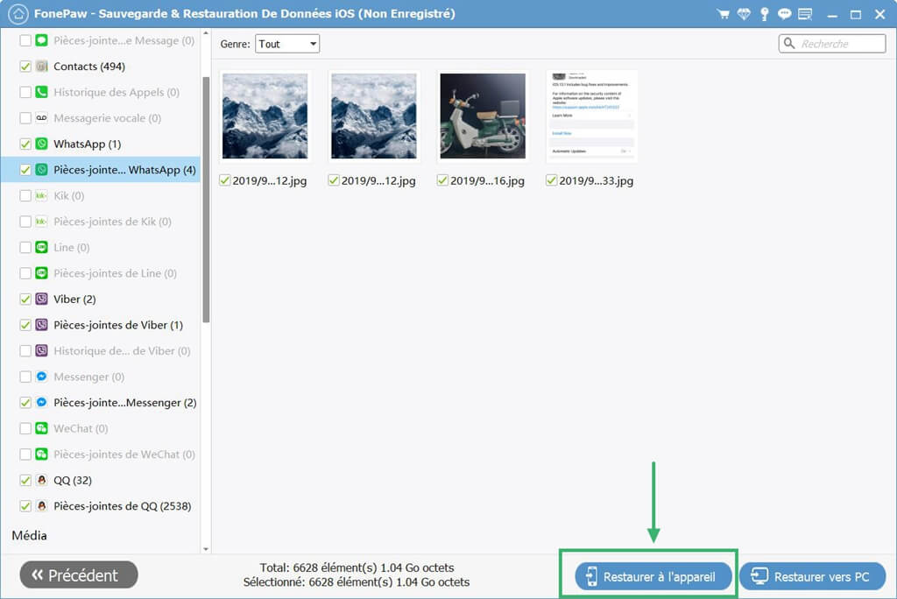This screenshot has height=599, width=897.
Task: Click the search magnifier icon
Action: 789,44
